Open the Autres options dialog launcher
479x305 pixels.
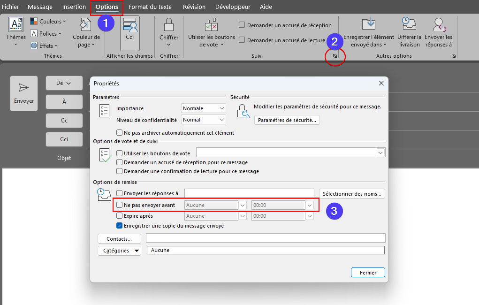click(454, 56)
